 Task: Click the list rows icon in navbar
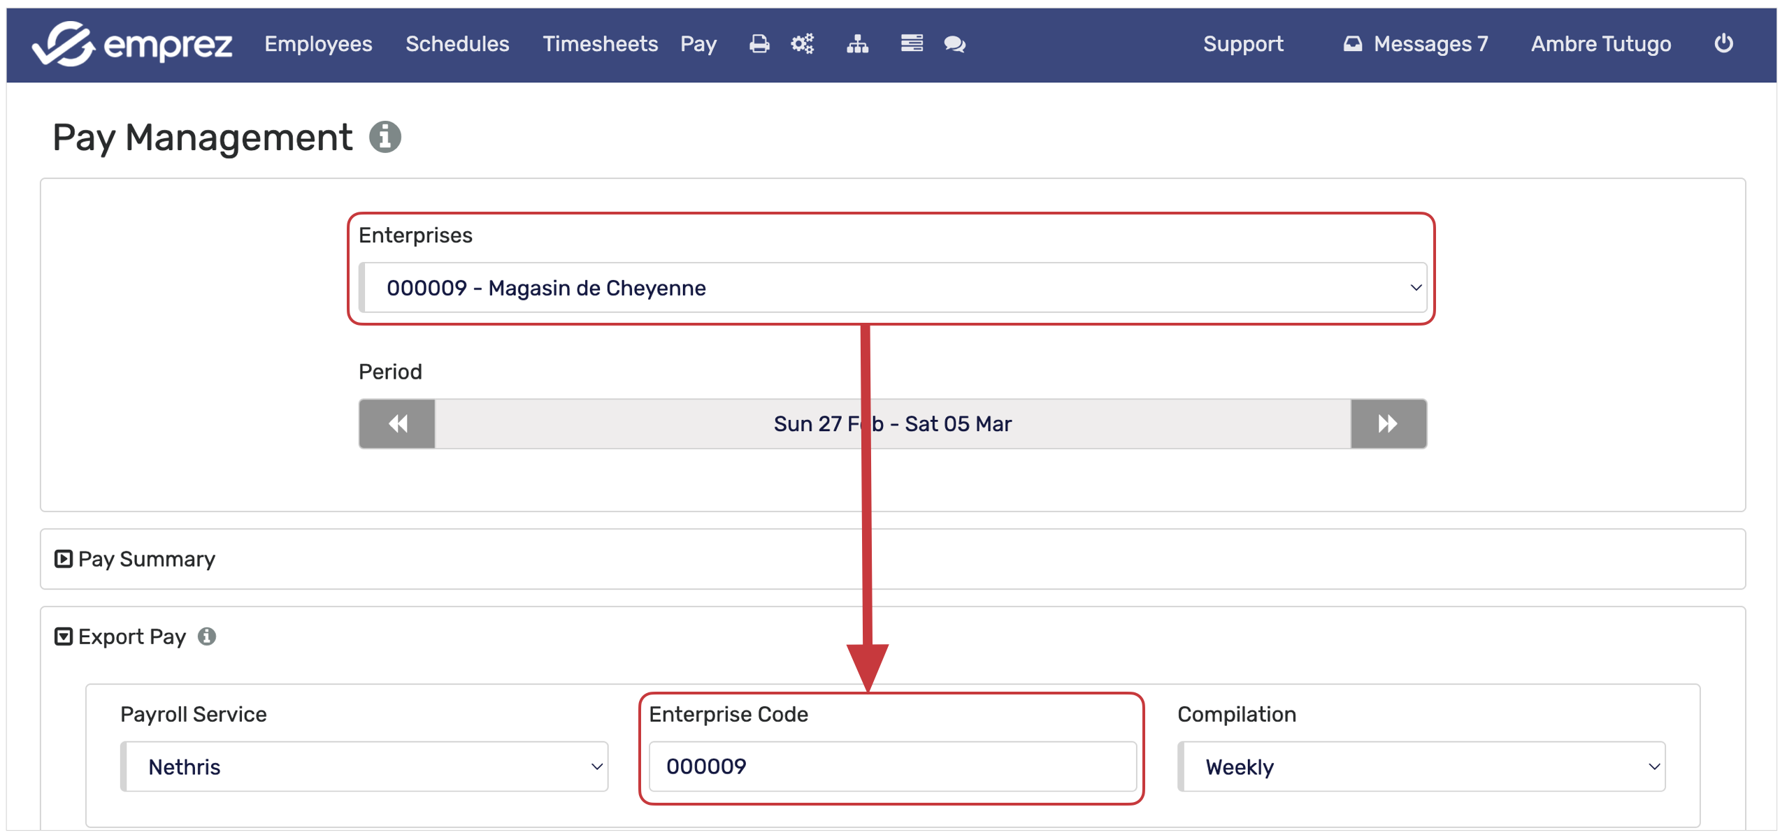pos(911,44)
